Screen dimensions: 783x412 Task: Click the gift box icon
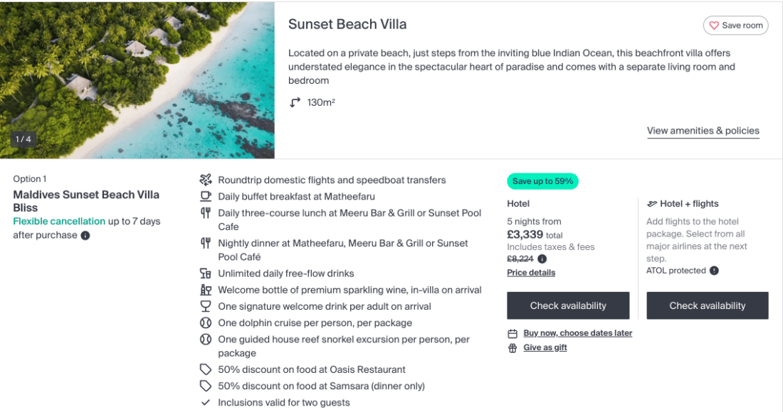point(513,348)
